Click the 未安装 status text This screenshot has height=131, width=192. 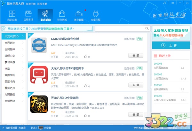click(47, 128)
